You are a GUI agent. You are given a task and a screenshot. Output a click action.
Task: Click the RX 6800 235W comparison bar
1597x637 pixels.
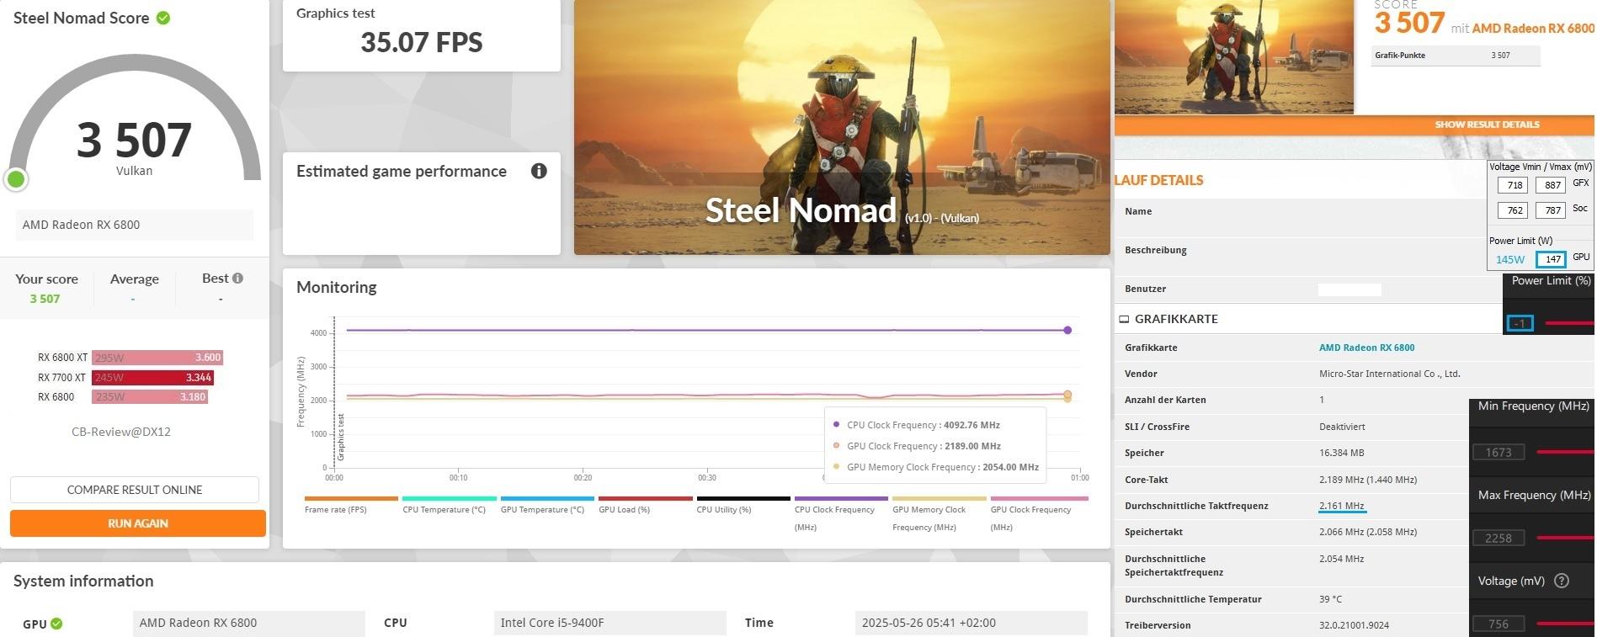[150, 397]
